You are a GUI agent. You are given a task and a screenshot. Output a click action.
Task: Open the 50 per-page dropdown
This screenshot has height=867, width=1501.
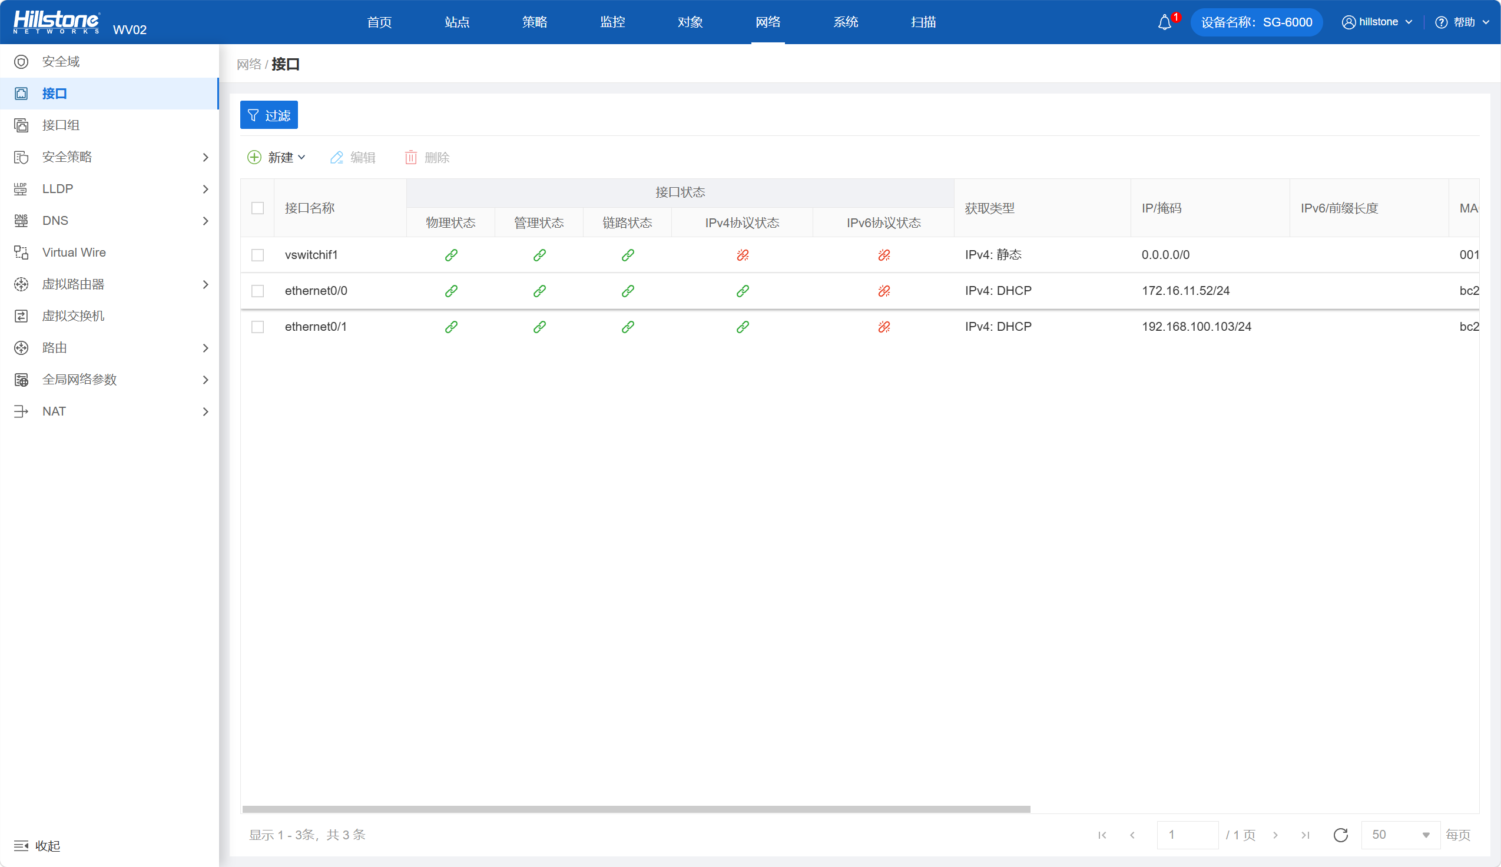(x=1400, y=835)
